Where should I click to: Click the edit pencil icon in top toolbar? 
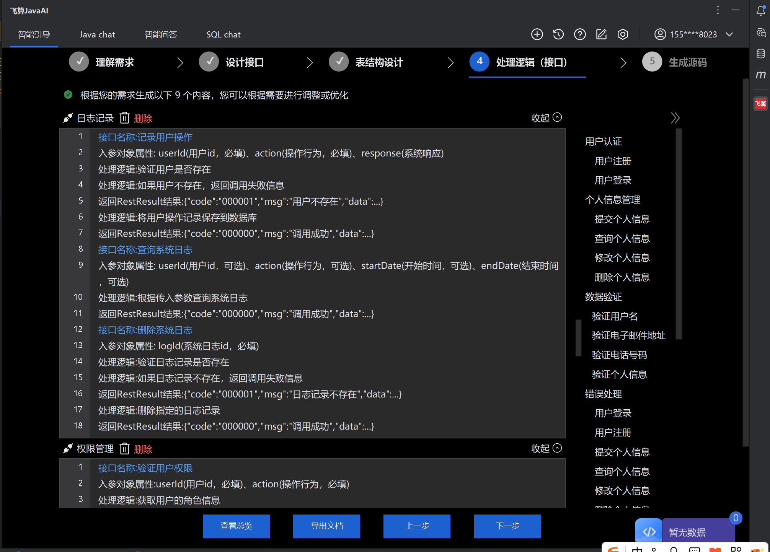pyautogui.click(x=601, y=34)
